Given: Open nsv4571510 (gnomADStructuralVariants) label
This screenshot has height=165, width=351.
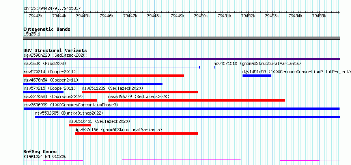Looking at the screenshot, I should [x=257, y=63].
